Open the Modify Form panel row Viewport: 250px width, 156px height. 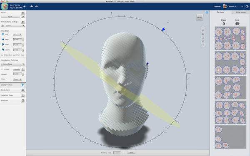[x=13, y=90]
